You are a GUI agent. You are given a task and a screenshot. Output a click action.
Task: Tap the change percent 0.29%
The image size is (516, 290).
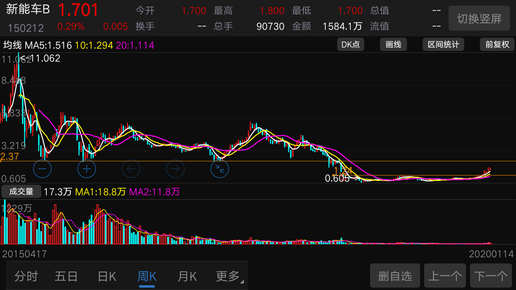71,27
